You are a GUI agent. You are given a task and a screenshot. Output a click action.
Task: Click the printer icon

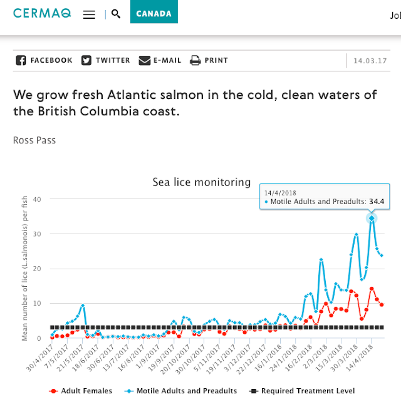[x=195, y=61]
